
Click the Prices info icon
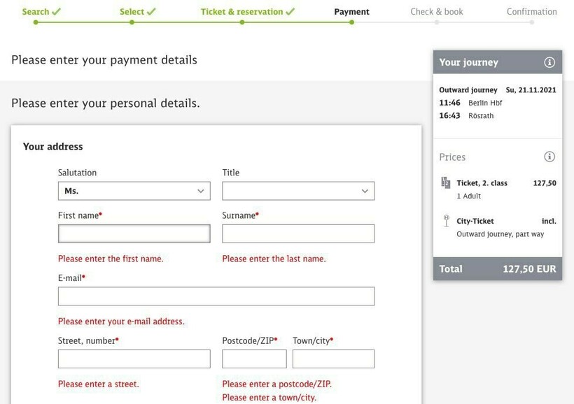point(549,157)
